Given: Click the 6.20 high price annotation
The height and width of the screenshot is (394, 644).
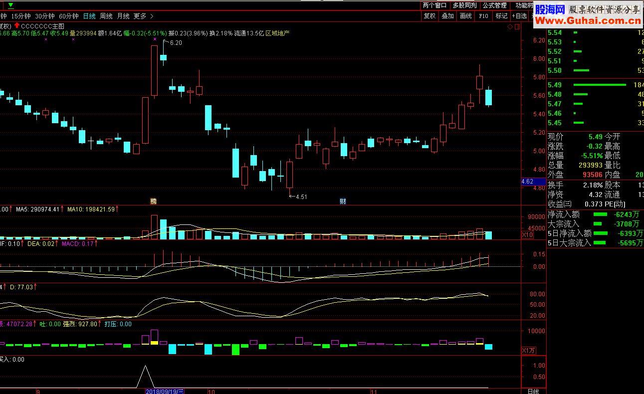Looking at the screenshot, I should pyautogui.click(x=175, y=43).
